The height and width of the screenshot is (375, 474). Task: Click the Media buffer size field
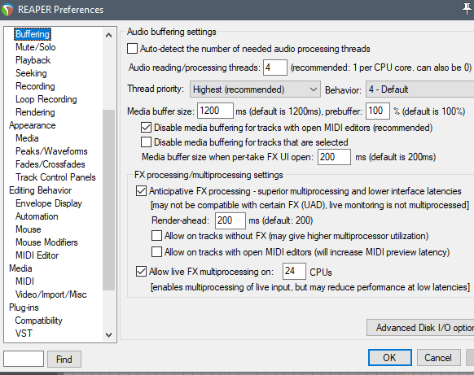point(215,111)
